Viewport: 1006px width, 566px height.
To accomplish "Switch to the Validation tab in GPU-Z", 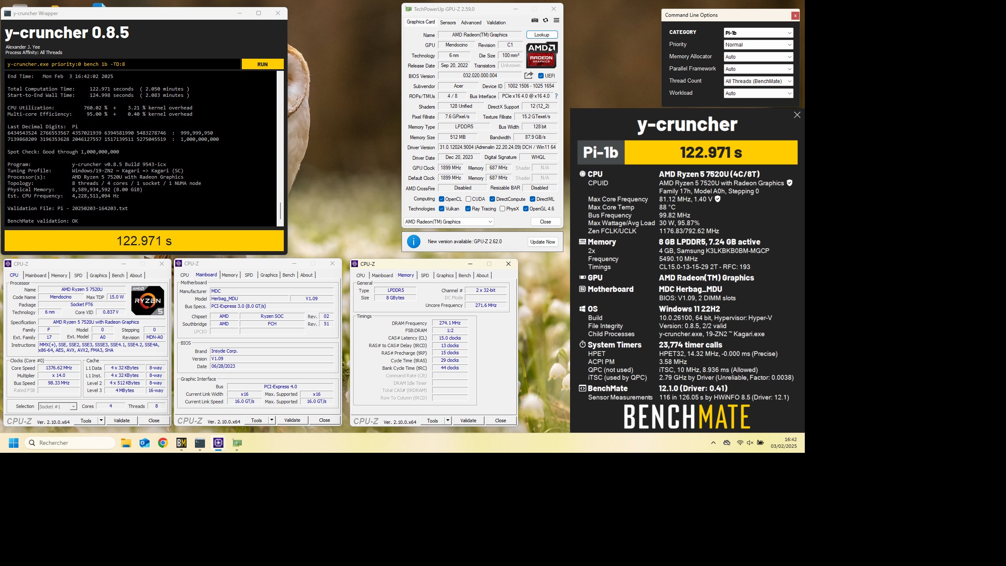I will point(496,23).
